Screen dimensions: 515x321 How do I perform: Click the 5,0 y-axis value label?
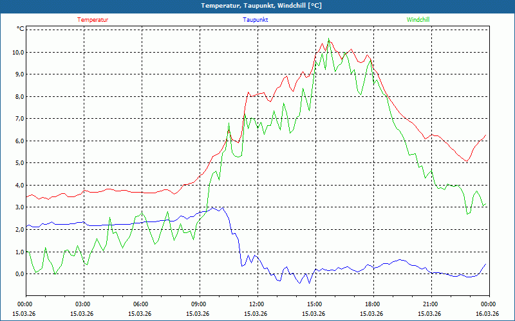18,163
